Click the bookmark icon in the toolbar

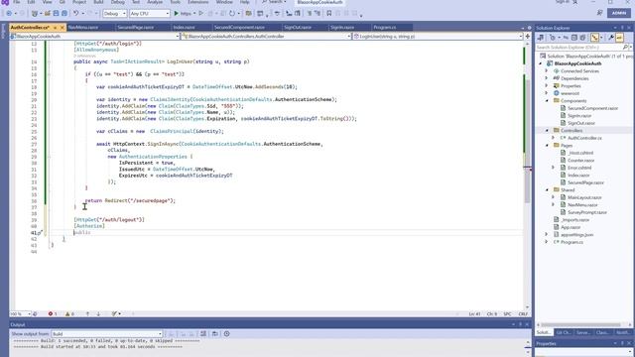point(328,13)
